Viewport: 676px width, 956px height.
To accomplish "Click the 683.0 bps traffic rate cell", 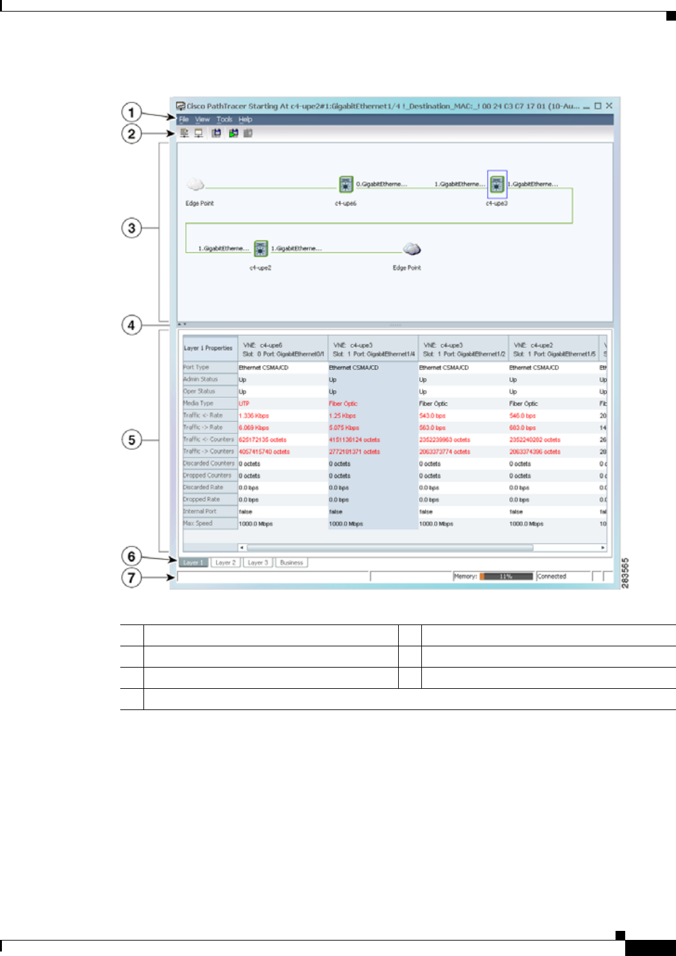I will pos(553,427).
